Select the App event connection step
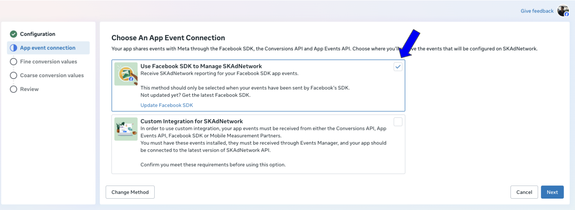 coord(48,48)
